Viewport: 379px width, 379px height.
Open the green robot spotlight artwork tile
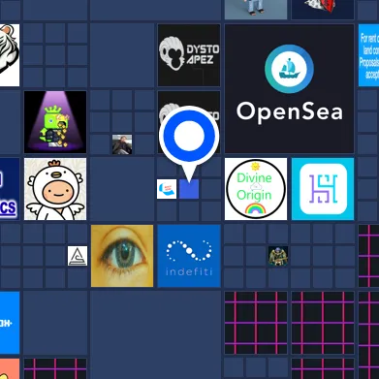55,122
